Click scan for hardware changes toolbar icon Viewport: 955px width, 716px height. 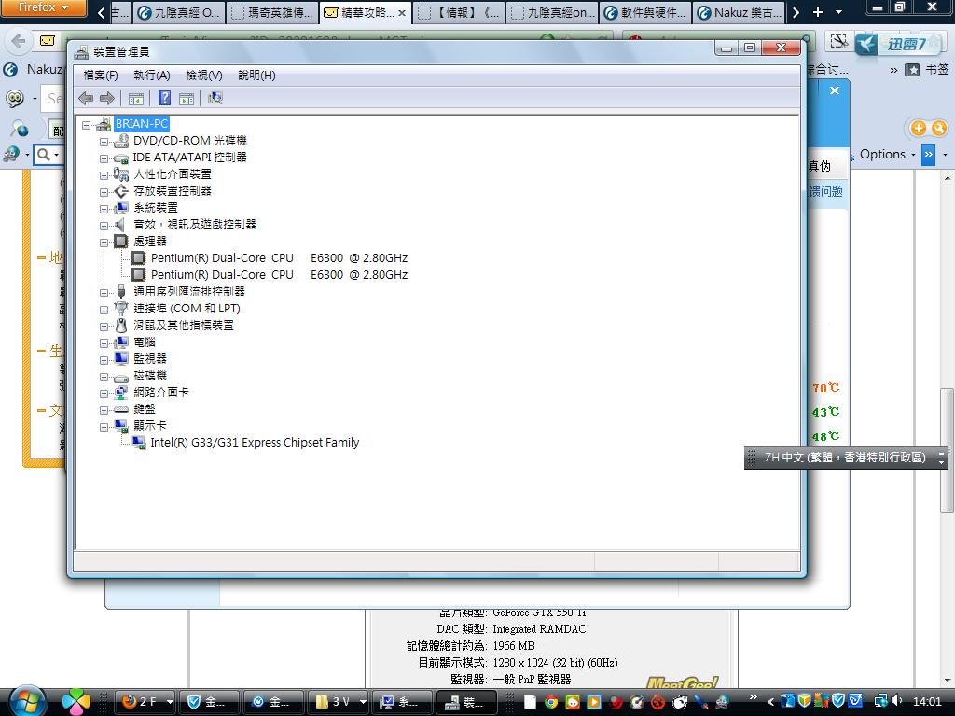point(215,98)
